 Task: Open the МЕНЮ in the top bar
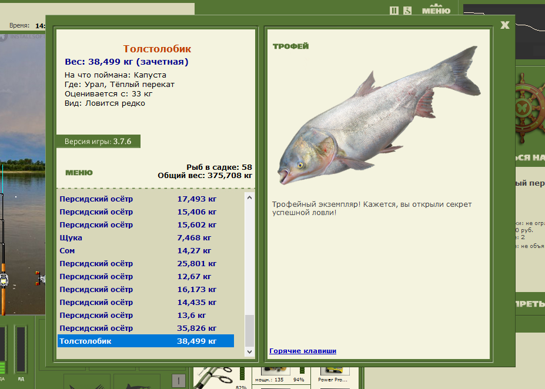(436, 10)
